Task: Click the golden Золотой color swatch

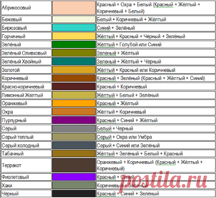Action: pos(74,70)
